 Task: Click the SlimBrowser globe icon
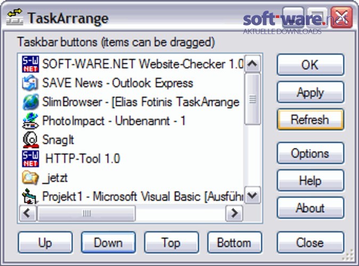[30, 102]
